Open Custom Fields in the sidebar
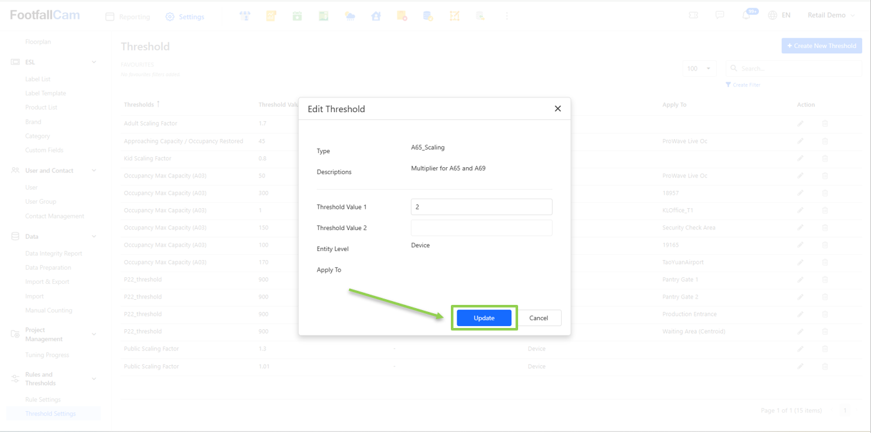The width and height of the screenshot is (871, 433). pyautogui.click(x=44, y=150)
